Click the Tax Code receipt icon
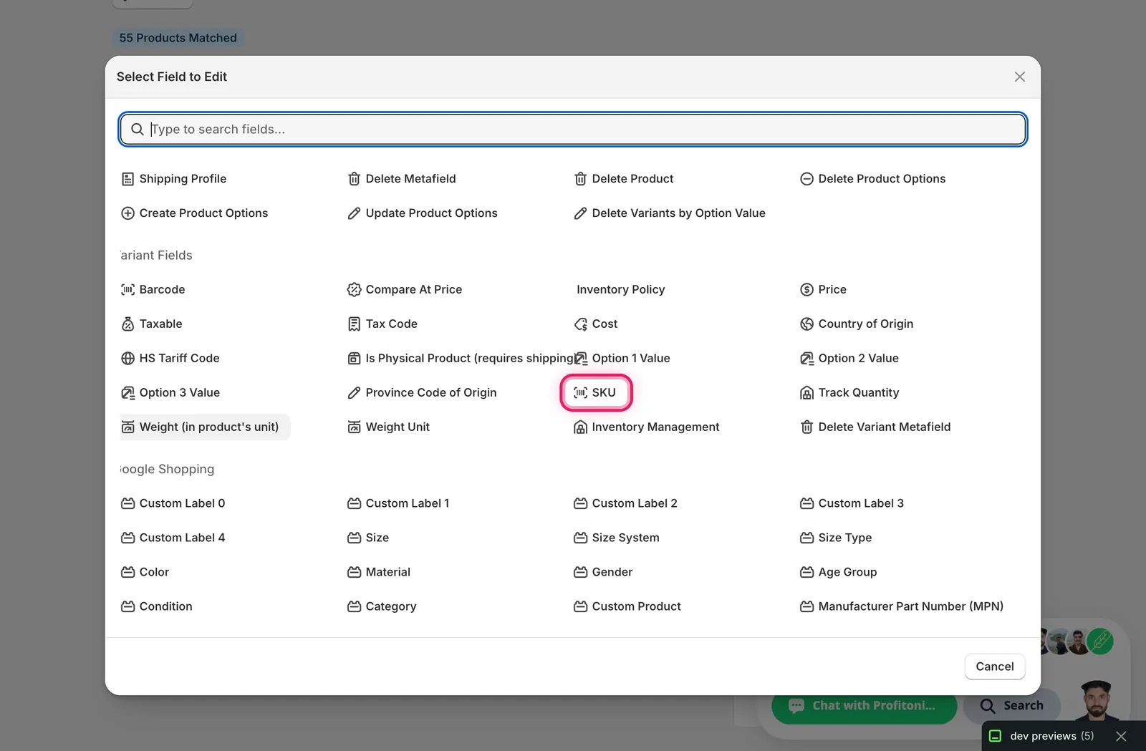 (354, 324)
